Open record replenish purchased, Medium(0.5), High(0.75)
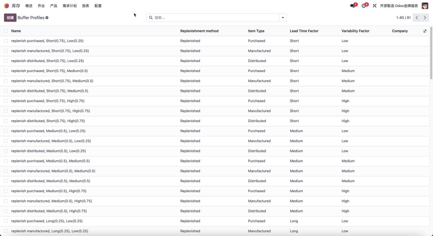433x236 pixels. [49, 191]
